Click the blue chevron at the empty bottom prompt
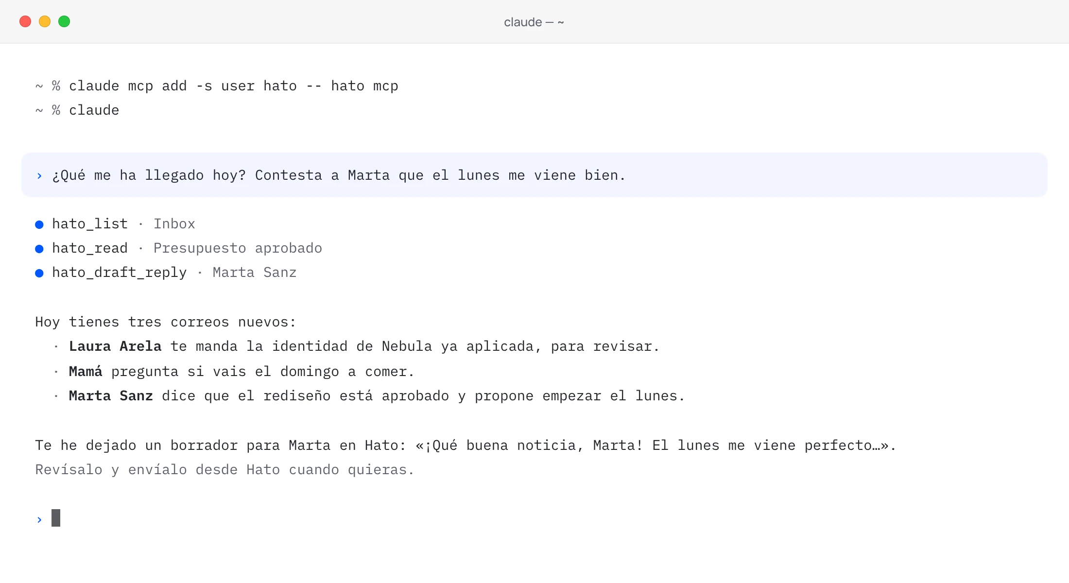Viewport: 1069px width, 583px height. coord(39,520)
